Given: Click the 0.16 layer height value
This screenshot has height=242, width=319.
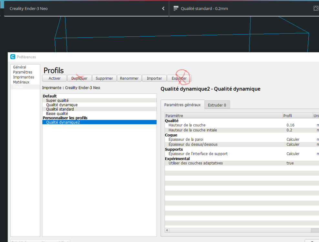Looking at the screenshot, I should [x=291, y=125].
